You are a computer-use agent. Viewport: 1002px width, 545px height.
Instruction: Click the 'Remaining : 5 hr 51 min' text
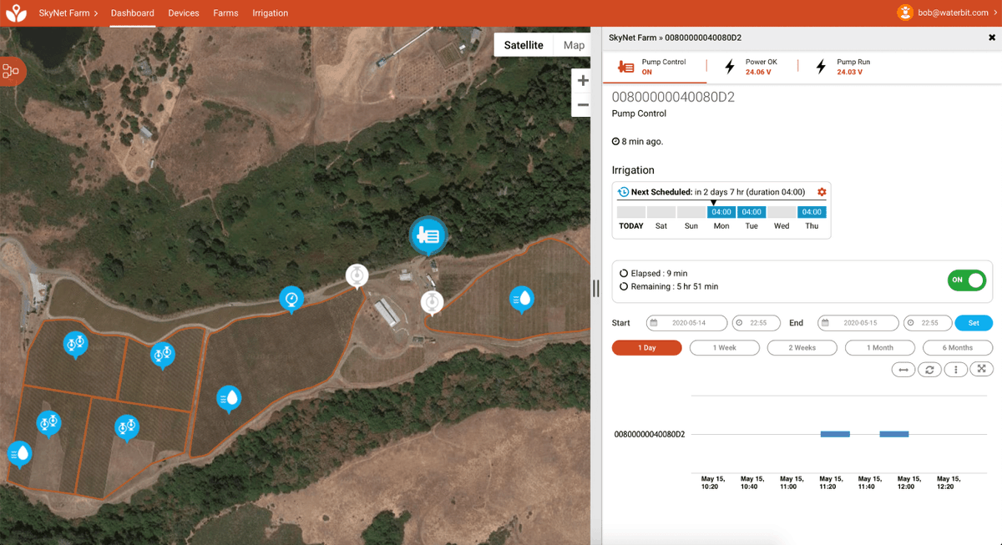675,286
